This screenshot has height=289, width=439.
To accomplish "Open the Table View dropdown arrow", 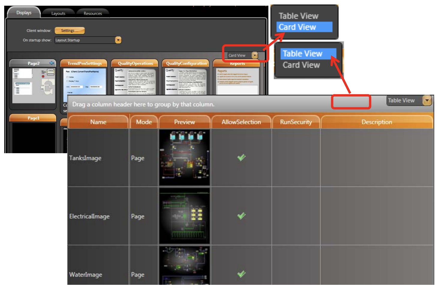I will click(x=427, y=100).
